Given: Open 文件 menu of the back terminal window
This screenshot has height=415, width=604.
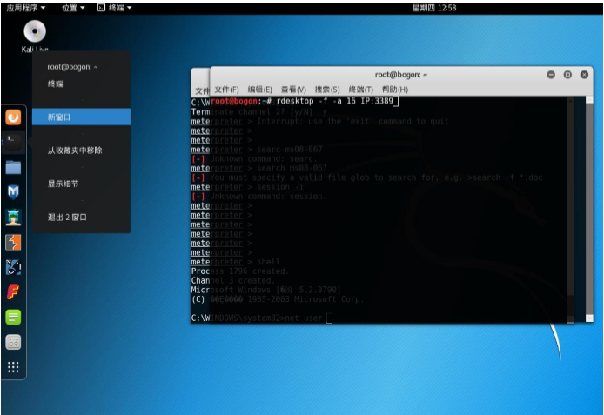Looking at the screenshot, I should [x=202, y=90].
